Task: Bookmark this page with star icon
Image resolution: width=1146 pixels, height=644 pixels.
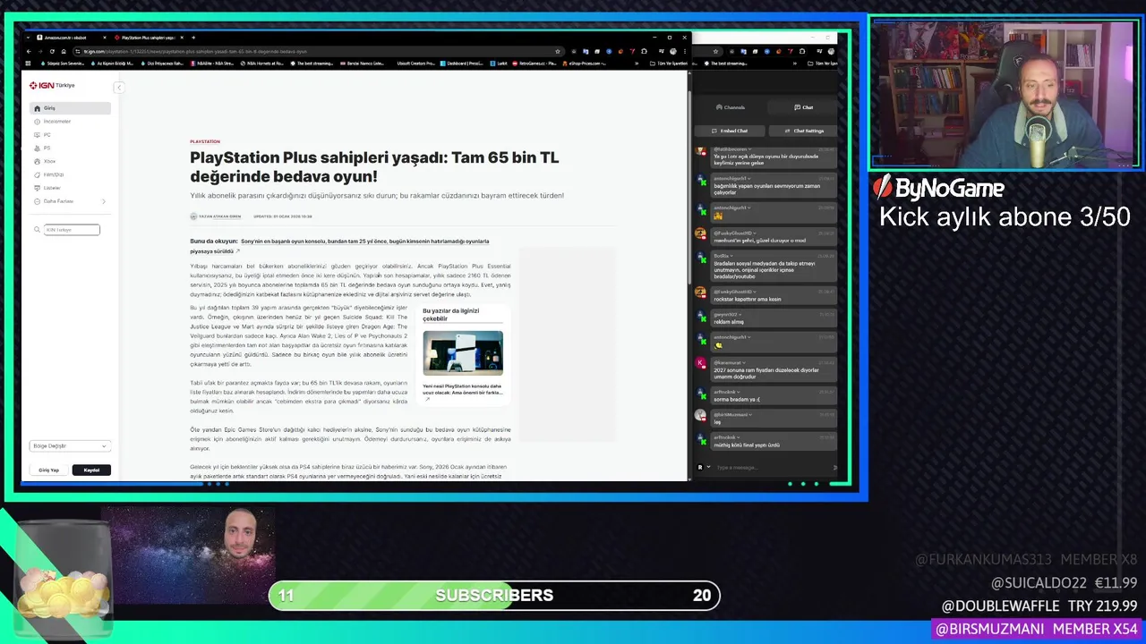Action: (x=558, y=51)
